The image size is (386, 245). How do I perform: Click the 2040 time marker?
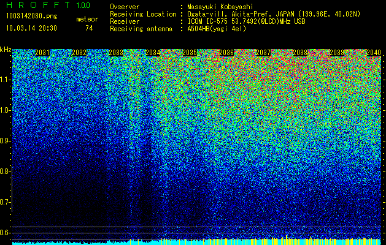point(374,53)
